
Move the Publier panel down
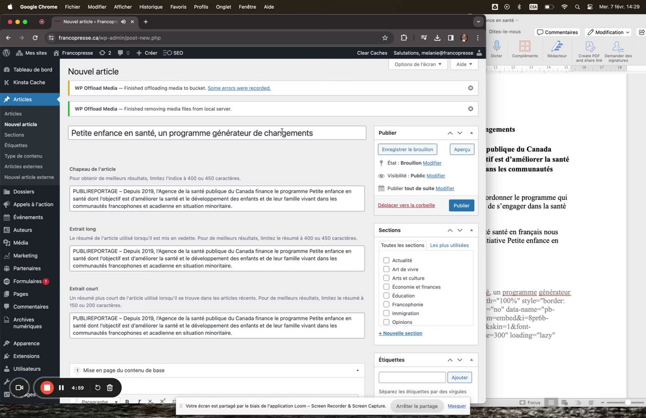point(460,133)
